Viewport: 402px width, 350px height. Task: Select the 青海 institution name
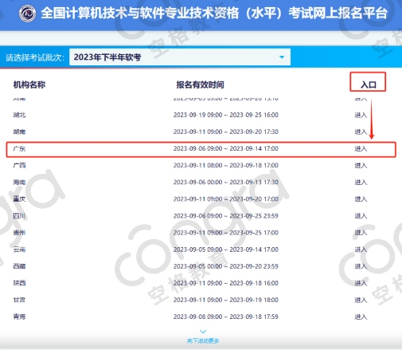19,317
